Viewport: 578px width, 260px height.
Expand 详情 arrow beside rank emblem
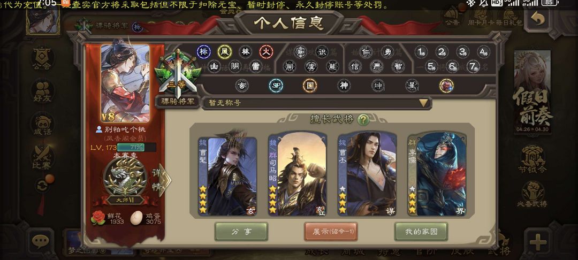162,180
